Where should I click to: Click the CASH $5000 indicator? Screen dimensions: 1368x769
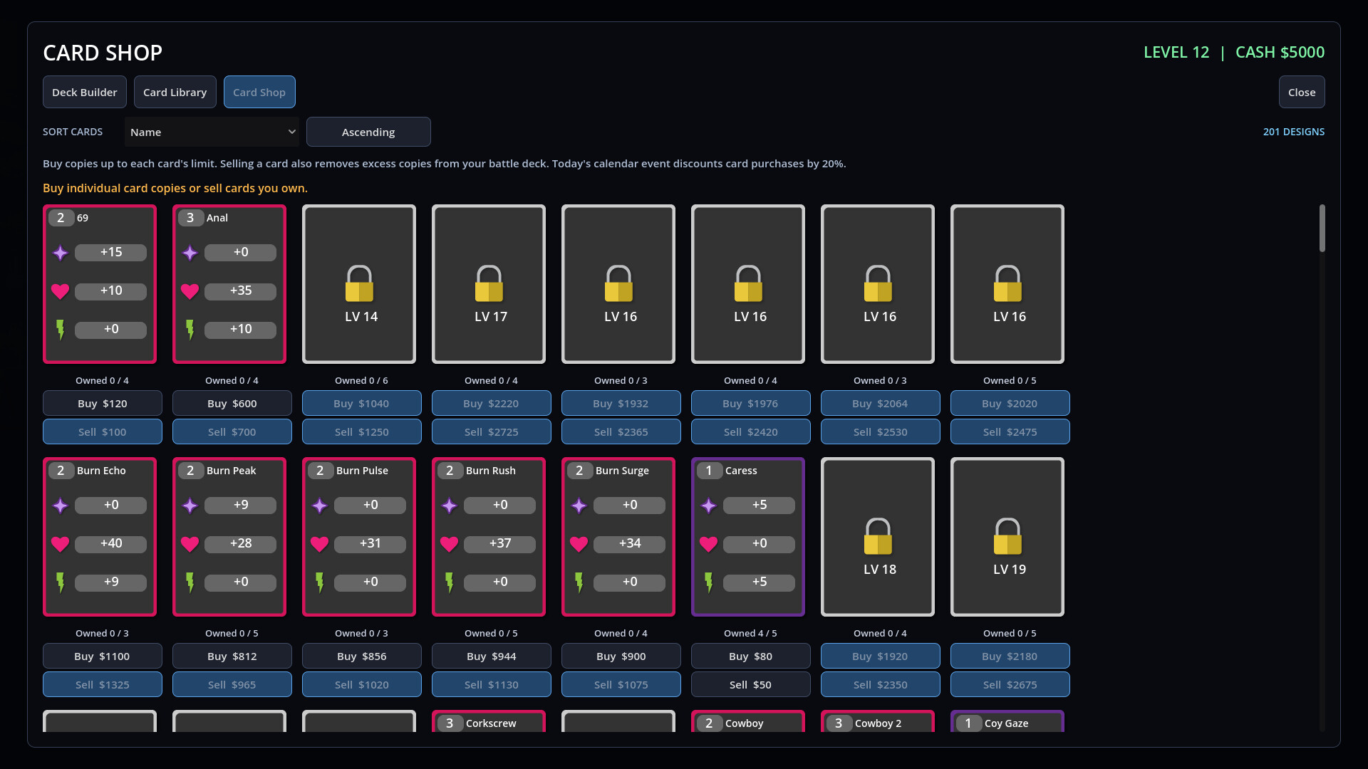[x=1280, y=52]
